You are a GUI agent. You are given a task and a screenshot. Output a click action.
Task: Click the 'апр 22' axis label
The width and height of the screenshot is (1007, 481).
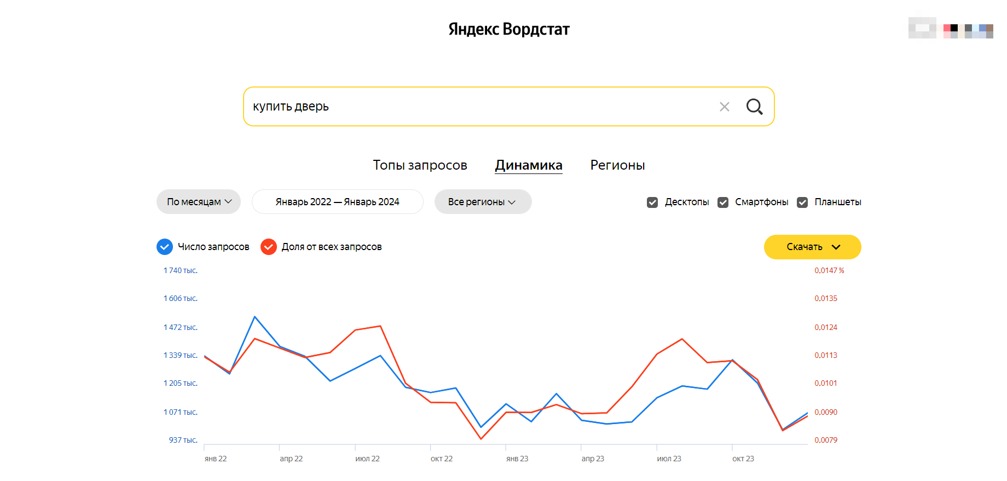tap(291, 459)
